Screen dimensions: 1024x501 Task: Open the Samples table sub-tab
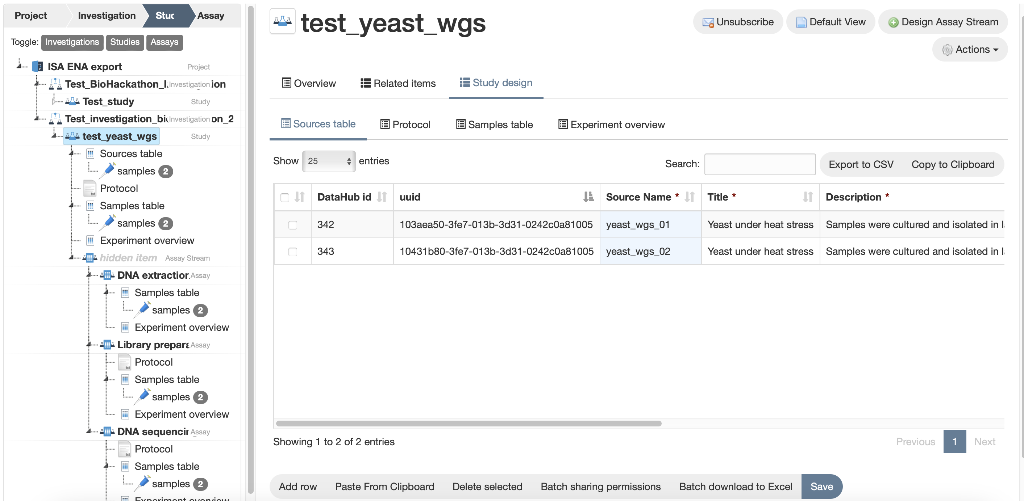(x=495, y=125)
